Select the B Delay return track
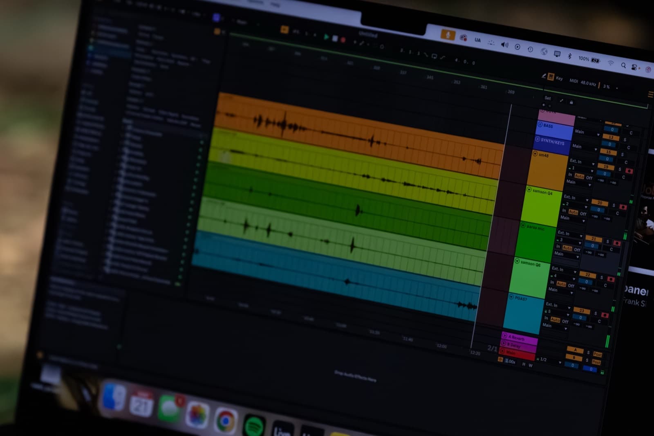The image size is (654, 436). tap(518, 346)
